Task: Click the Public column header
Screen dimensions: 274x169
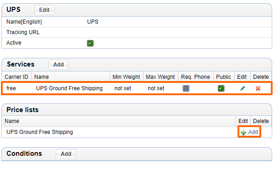Action: (224, 77)
